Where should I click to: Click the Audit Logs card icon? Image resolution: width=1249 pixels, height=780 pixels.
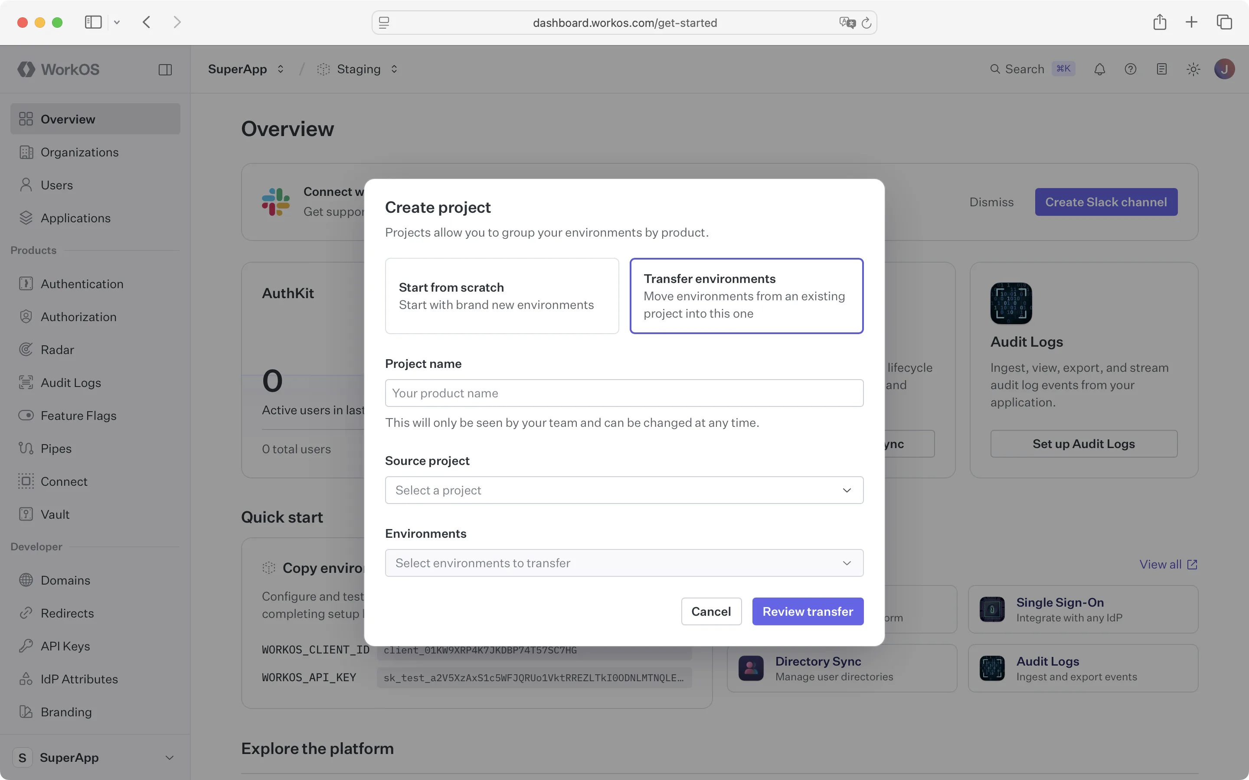[1011, 303]
